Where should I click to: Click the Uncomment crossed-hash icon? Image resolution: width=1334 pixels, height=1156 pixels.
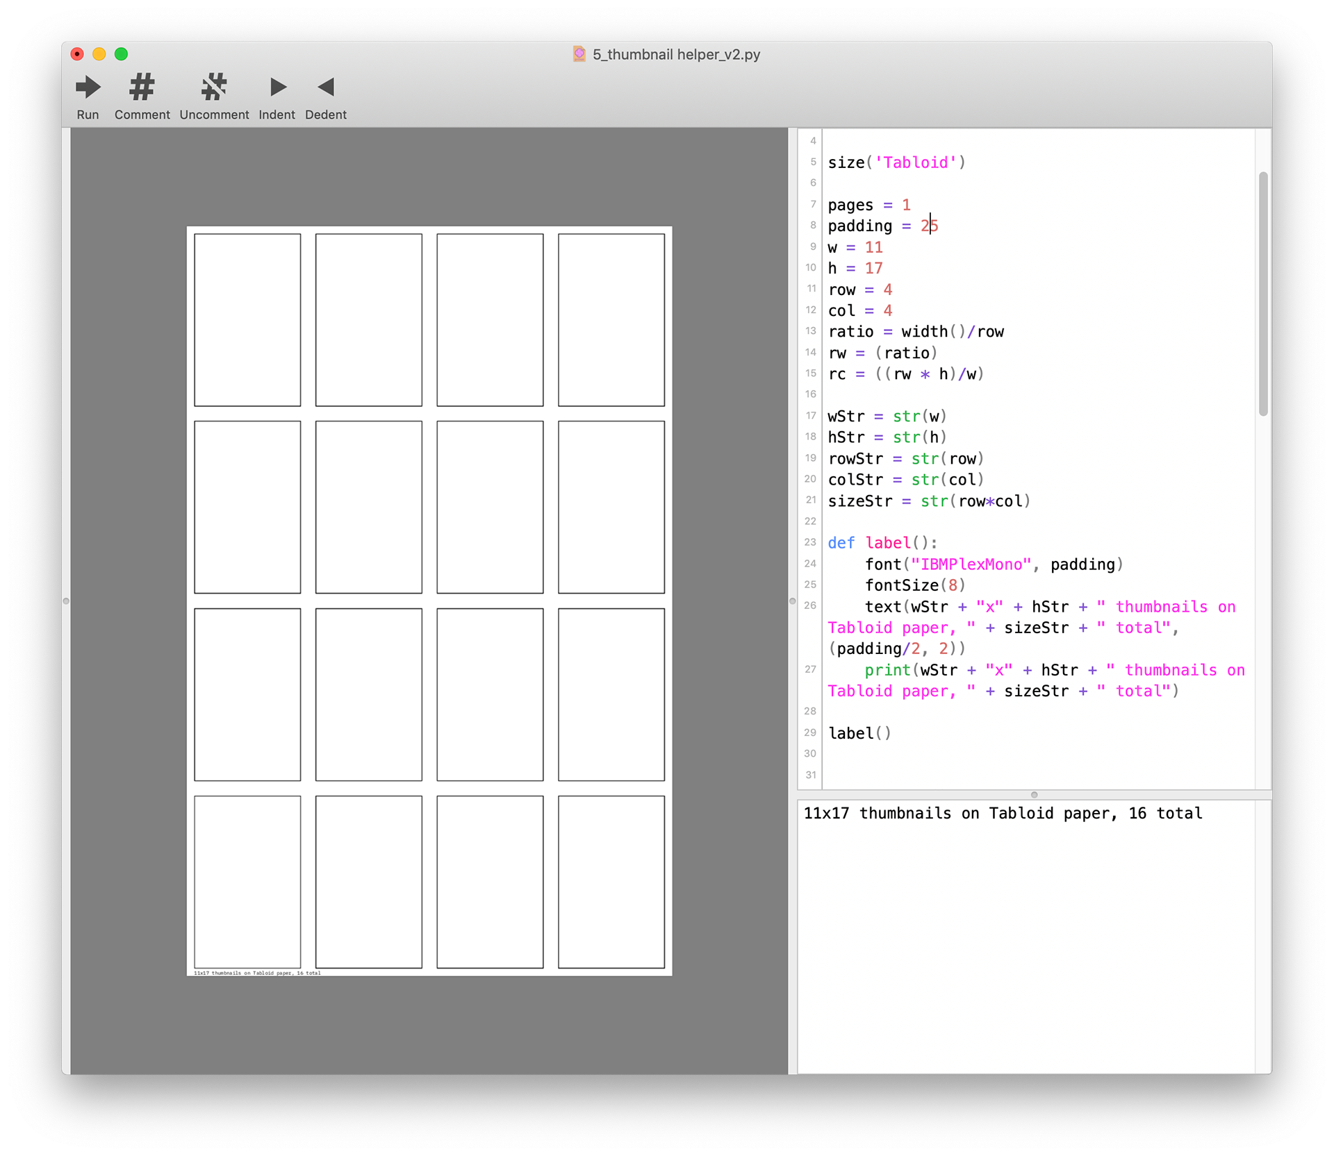214,87
